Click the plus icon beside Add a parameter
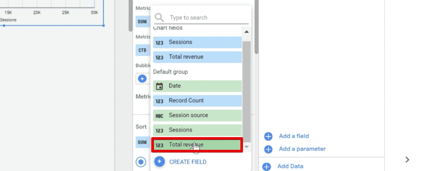This screenshot has height=171, width=426. tap(268, 149)
